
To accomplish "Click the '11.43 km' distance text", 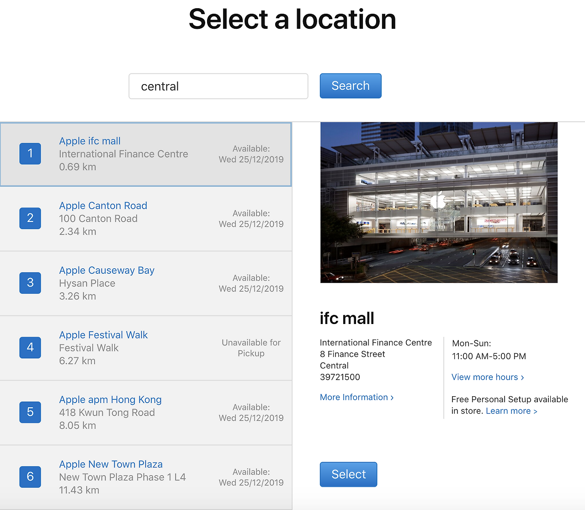I will 79,490.
